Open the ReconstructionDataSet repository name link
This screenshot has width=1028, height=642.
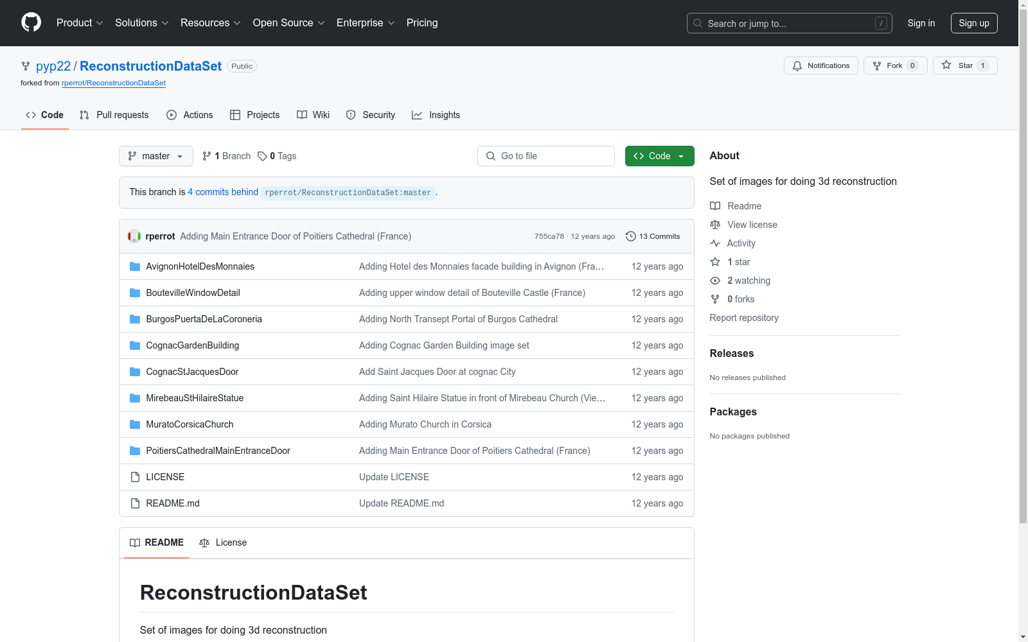(x=150, y=66)
